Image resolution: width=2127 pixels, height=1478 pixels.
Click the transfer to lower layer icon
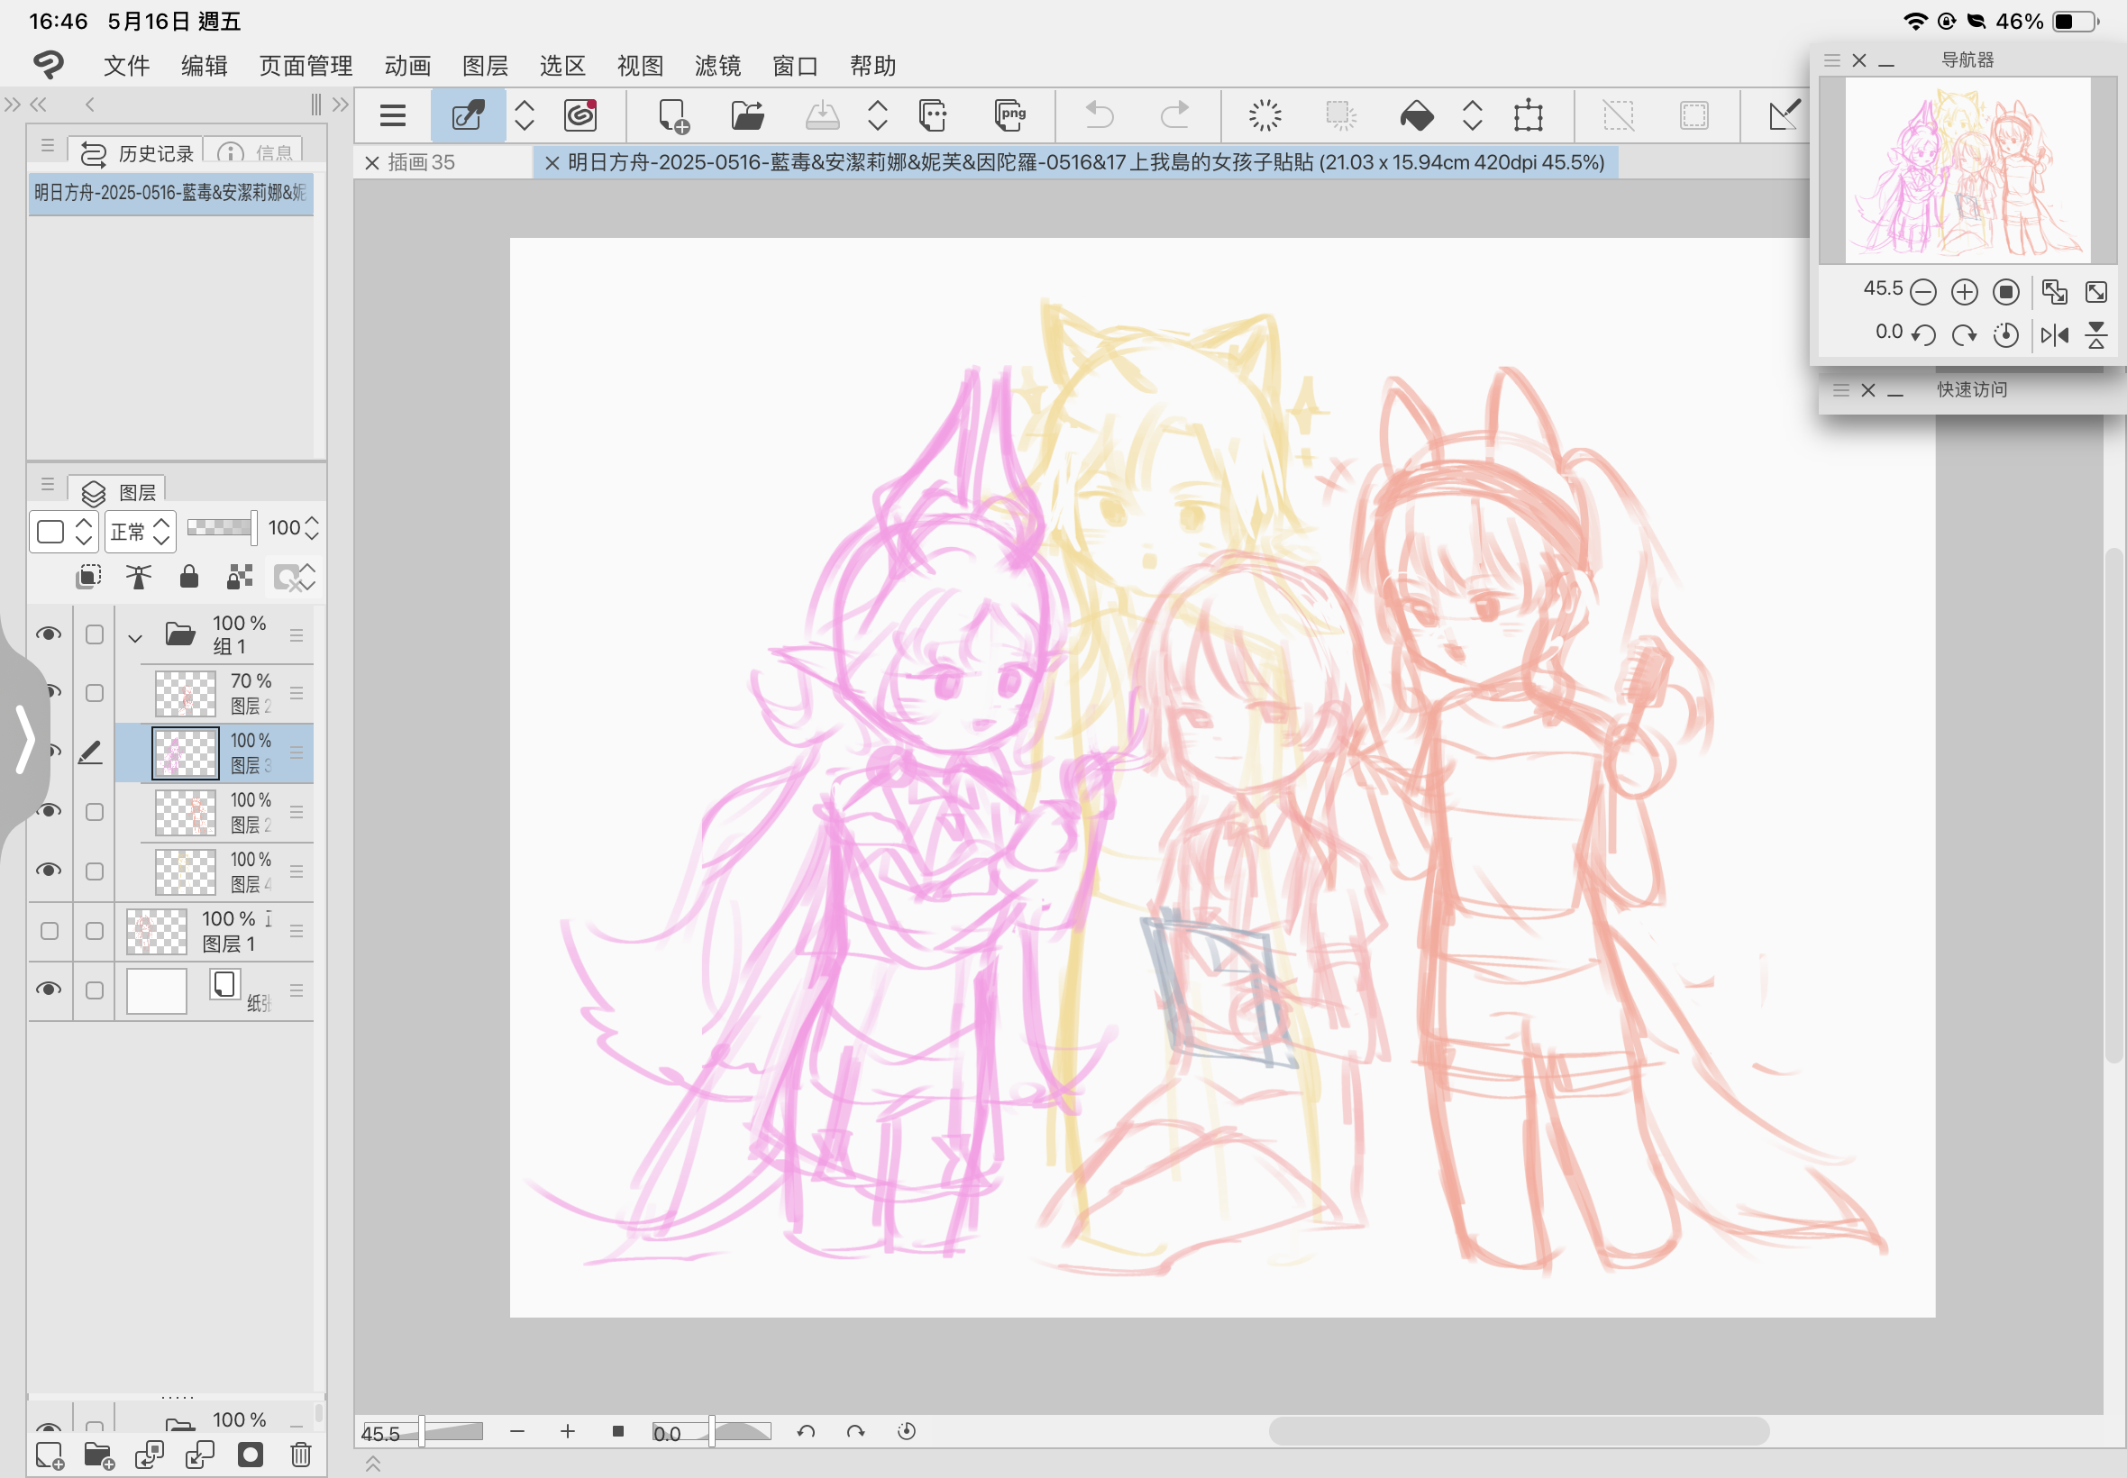(149, 1455)
